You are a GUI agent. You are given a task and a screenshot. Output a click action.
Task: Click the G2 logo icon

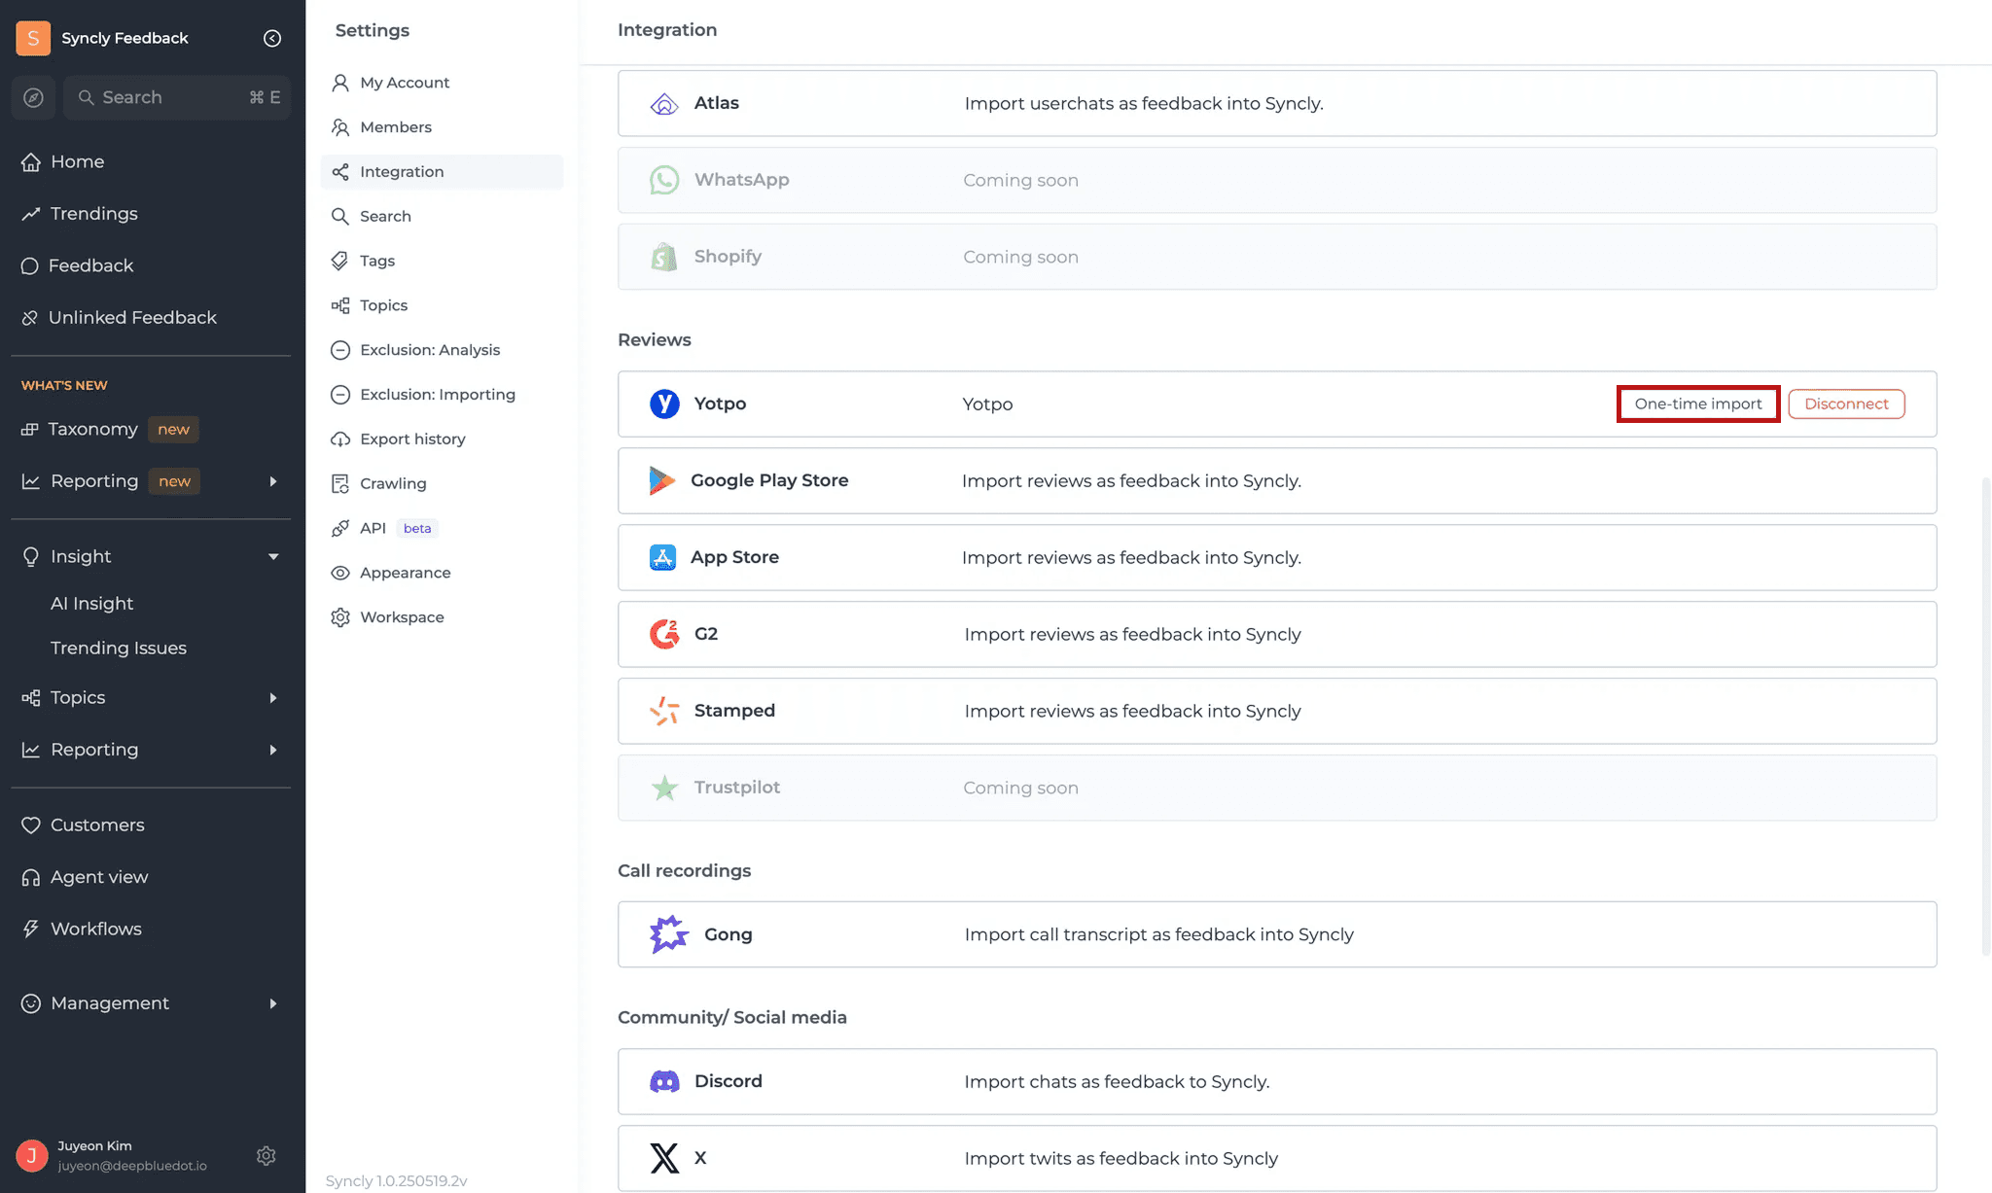pyautogui.click(x=664, y=634)
